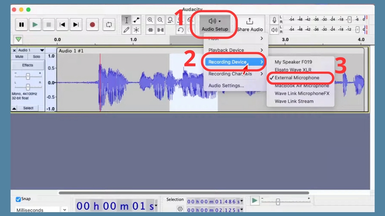This screenshot has width=385, height=216.
Task: Click the track pan L/R slider
Action: coord(28,87)
